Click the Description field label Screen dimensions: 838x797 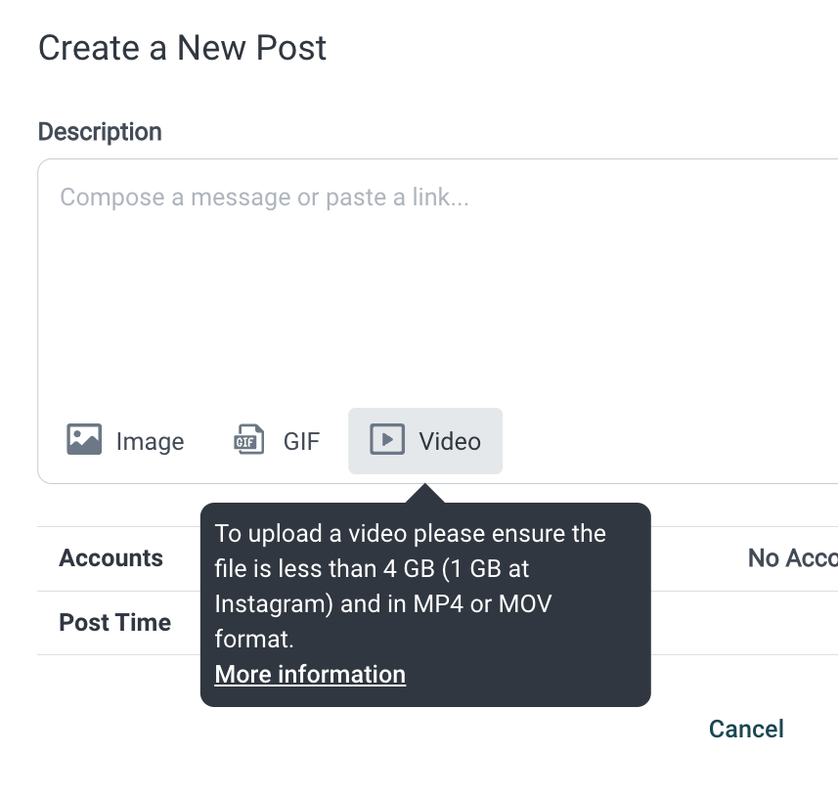tap(100, 132)
